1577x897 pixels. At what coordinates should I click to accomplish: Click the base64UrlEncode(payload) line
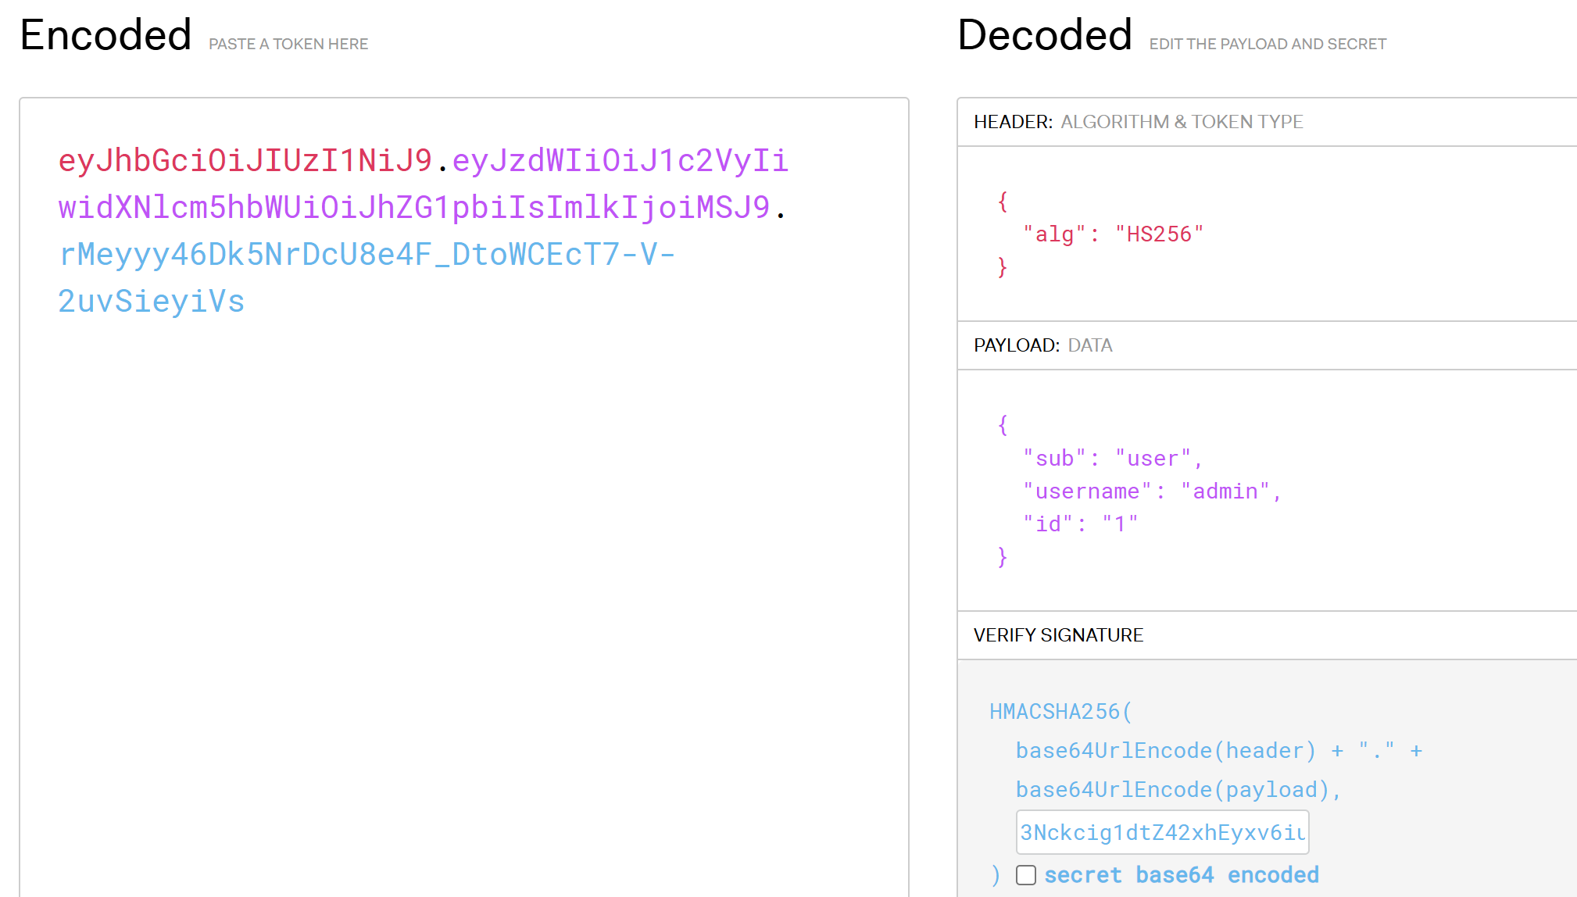coord(1178,790)
